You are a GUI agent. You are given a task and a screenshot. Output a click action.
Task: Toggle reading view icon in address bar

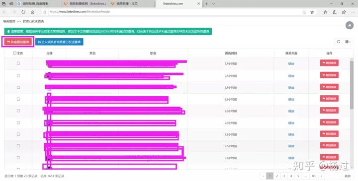tap(304, 12)
